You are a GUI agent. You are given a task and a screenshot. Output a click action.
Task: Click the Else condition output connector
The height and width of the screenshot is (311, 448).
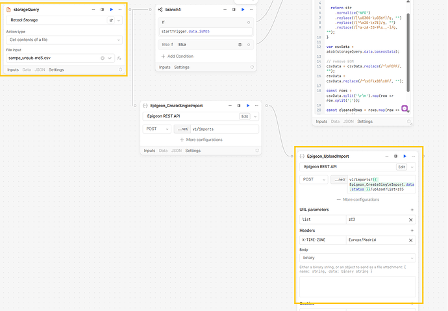pyautogui.click(x=249, y=45)
